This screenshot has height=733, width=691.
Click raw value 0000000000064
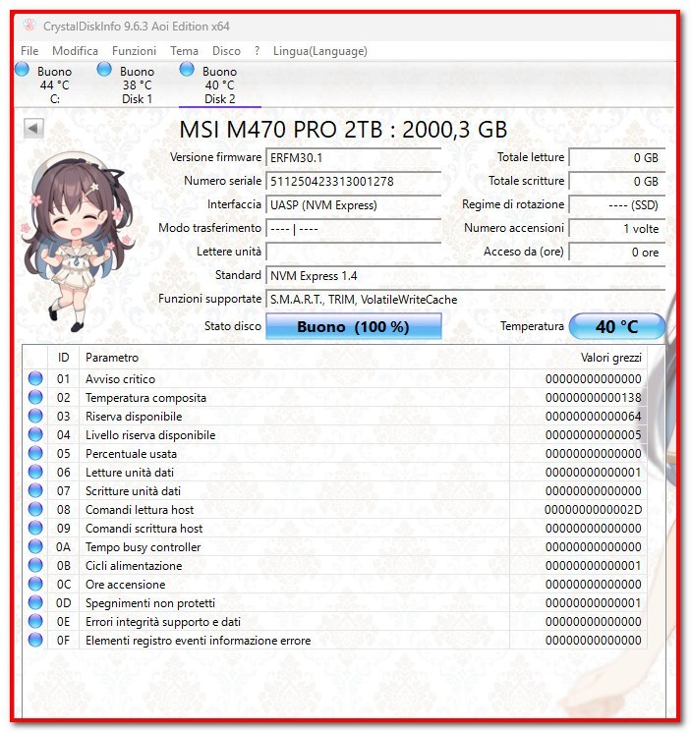click(594, 417)
